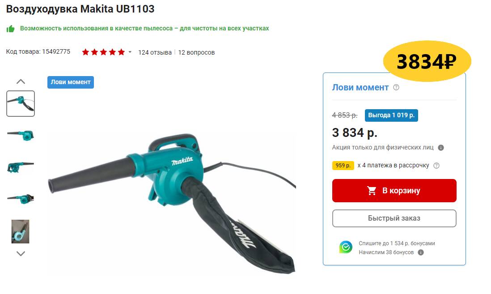
Task: Click info icon beside Акция для физических лиц
Action: pyautogui.click(x=441, y=148)
